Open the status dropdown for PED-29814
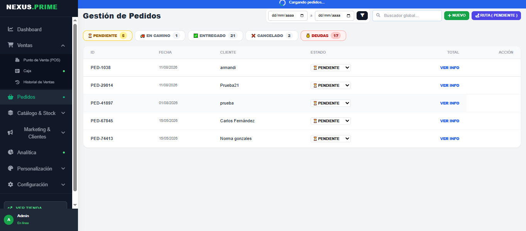The image size is (526, 231). 331,85
